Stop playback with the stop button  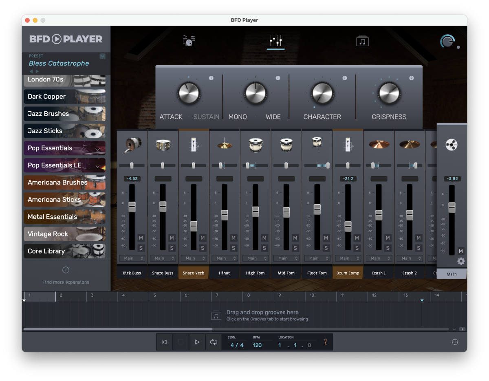(181, 342)
